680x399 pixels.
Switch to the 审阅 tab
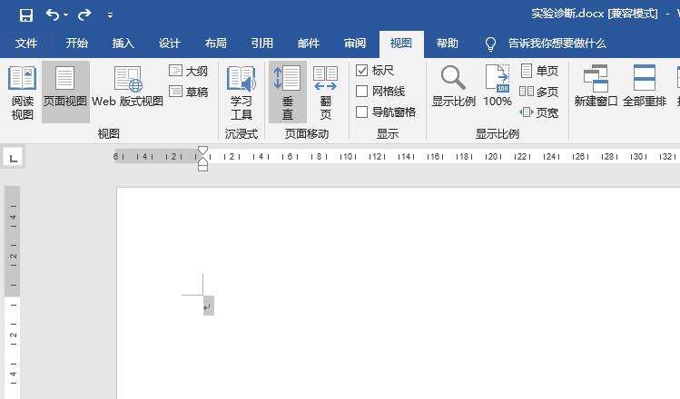tap(355, 44)
